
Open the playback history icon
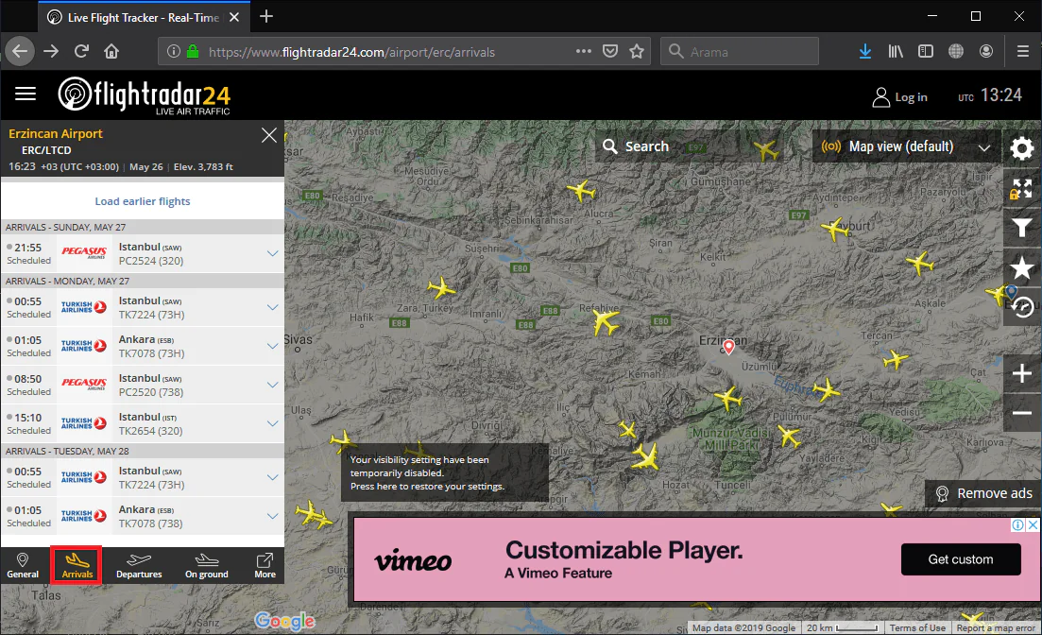point(1022,306)
